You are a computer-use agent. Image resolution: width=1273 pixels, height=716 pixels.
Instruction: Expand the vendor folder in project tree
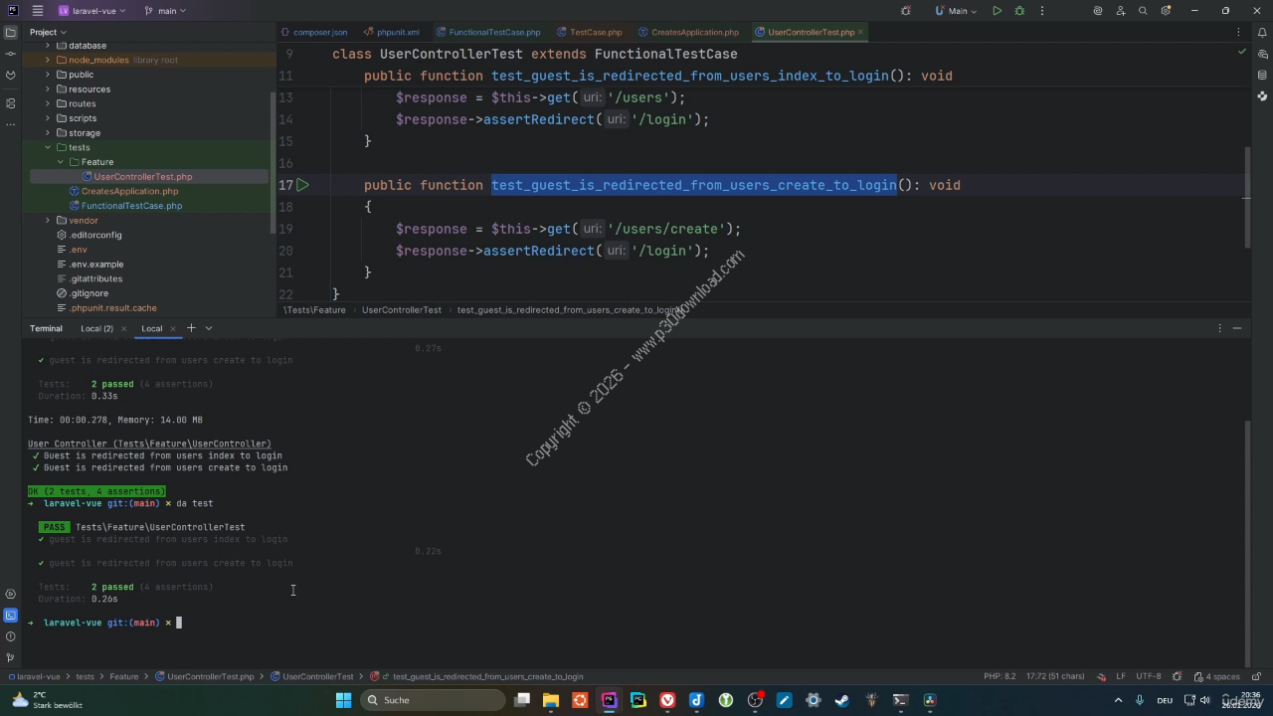(x=48, y=220)
